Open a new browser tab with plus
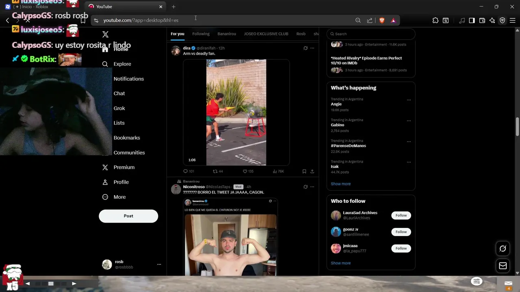Viewport: 520px width, 292px height. [173, 6]
